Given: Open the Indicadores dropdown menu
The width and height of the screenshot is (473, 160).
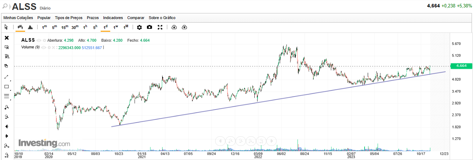Looking at the screenshot, I should 113,18.
